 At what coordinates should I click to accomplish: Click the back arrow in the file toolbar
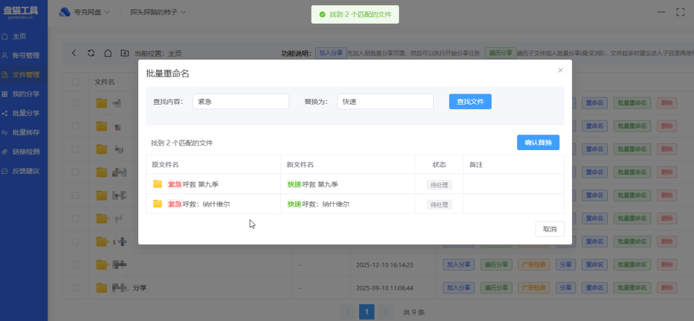(x=74, y=53)
